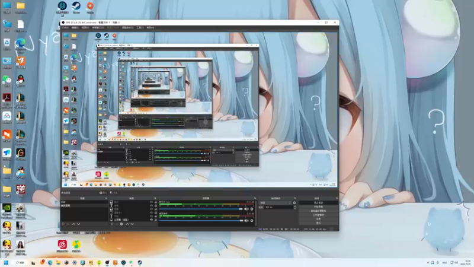Open the View menu in OBS

[85, 27]
